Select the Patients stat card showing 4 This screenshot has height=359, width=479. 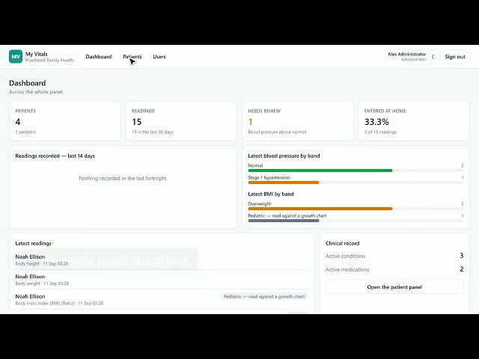click(x=65, y=121)
